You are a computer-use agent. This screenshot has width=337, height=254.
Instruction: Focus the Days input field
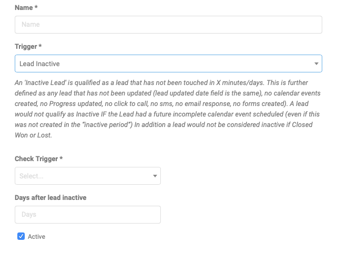88,215
